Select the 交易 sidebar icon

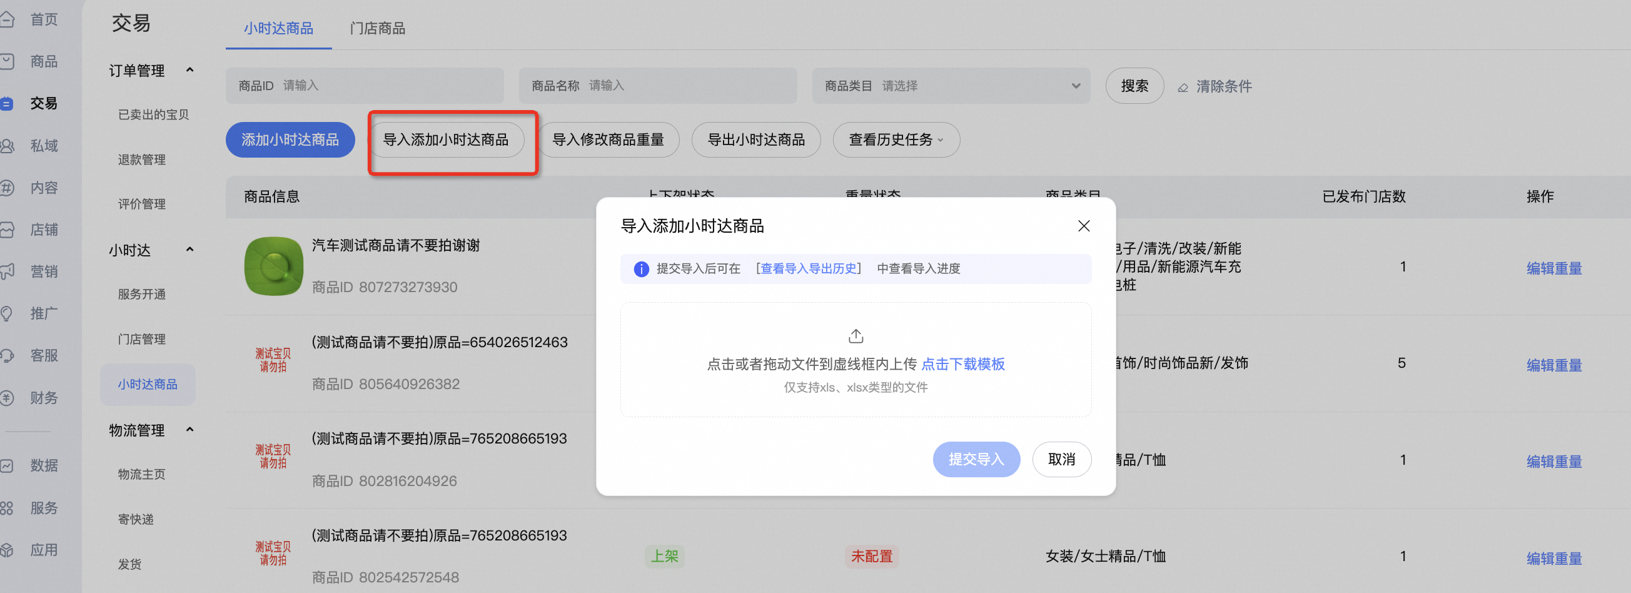click(6, 103)
